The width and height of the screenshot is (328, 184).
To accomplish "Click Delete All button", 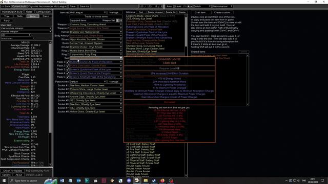I will click(x=171, y=12).
